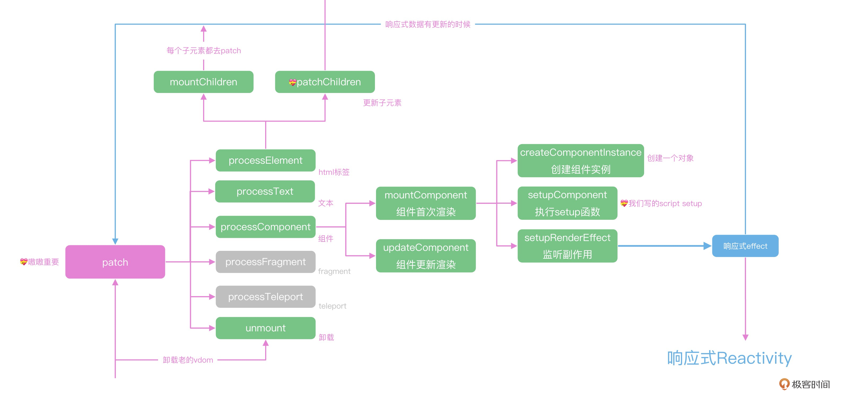The width and height of the screenshot is (852, 405).
Task: Click the setupComponent 执行setup函数 box
Action: point(567,203)
